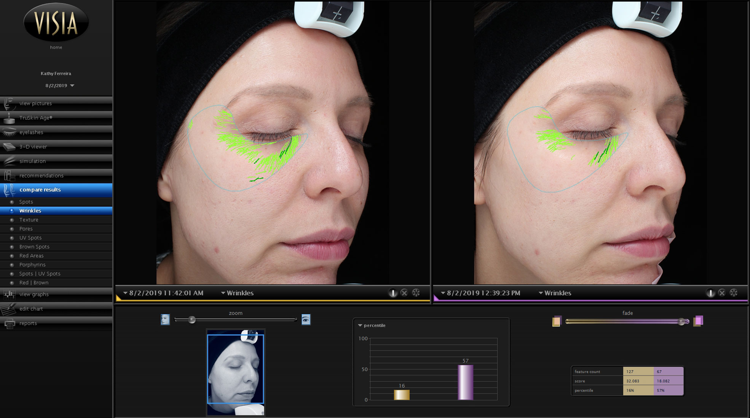The image size is (750, 418).
Task: Expand the 12:39:23 PM timestamp dropdown
Action: (x=480, y=293)
